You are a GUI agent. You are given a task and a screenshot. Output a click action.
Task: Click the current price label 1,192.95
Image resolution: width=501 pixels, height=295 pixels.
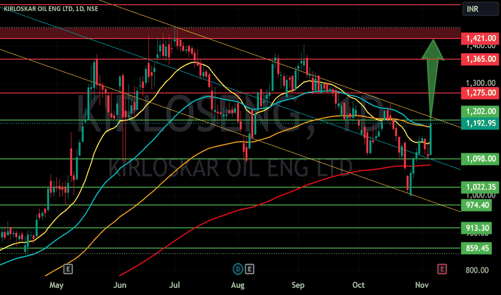pos(480,123)
